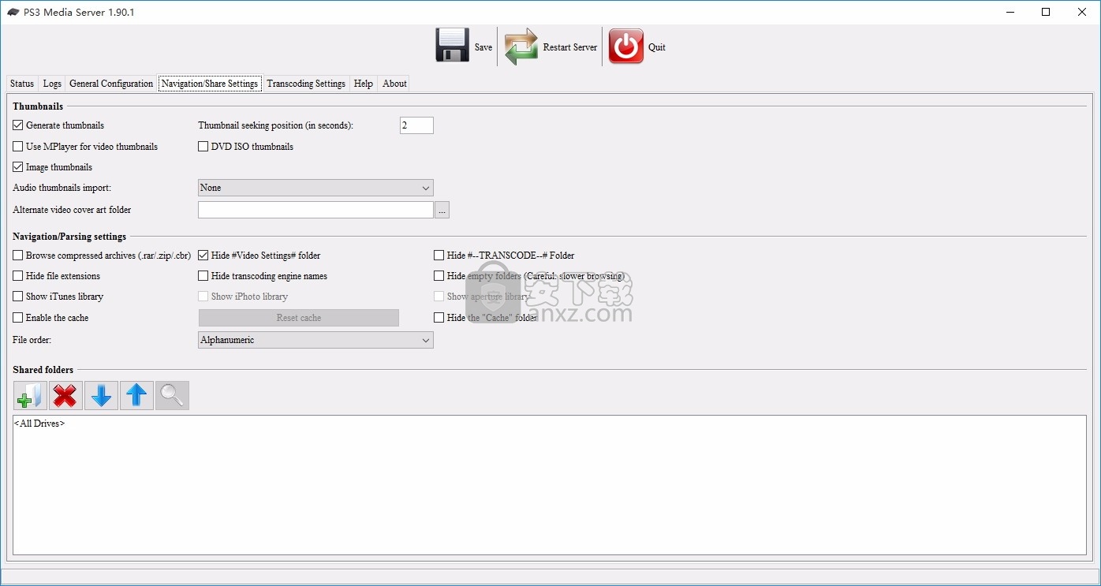Screen dimensions: 1101x586
Task: Move shared folder down with blue arrow
Action: pos(101,395)
